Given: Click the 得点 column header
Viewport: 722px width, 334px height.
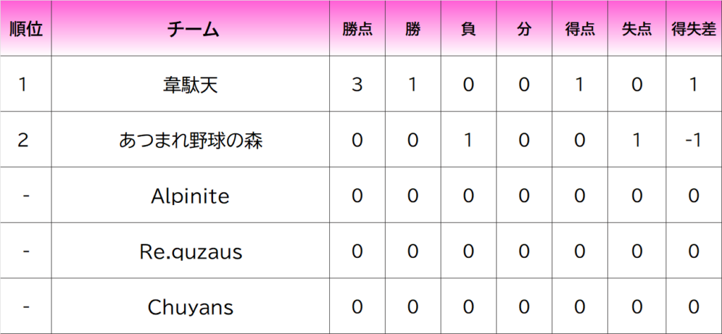Looking at the screenshot, I should (x=580, y=29).
